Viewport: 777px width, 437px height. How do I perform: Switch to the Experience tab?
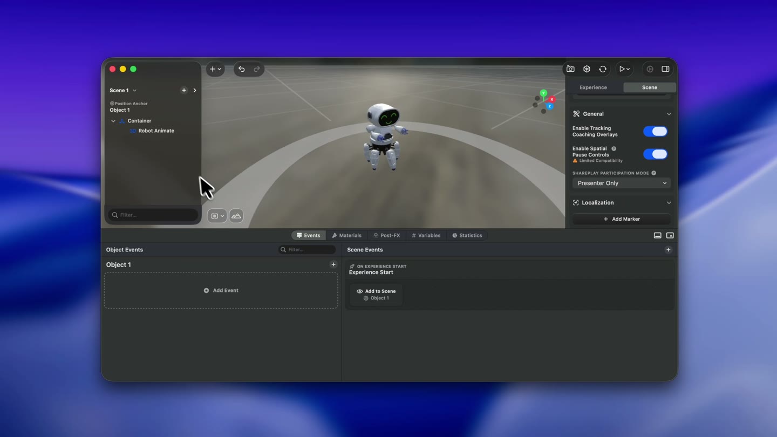click(593, 87)
